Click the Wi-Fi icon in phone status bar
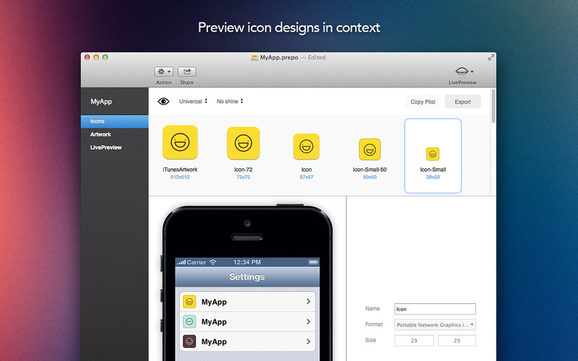578x361 pixels. click(x=212, y=262)
